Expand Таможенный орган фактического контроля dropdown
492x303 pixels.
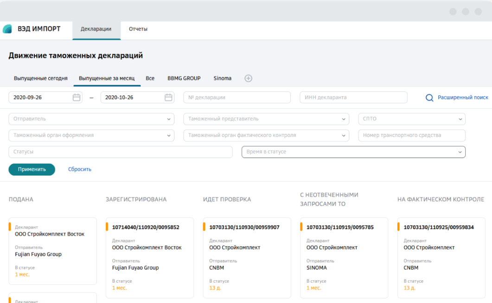[266, 135]
